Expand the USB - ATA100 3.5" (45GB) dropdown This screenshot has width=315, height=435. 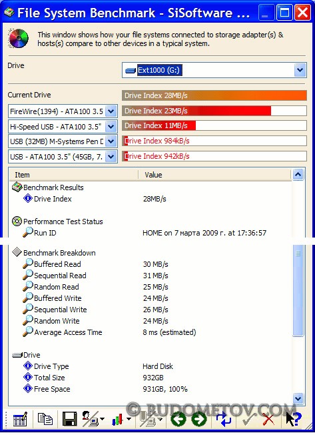pyautogui.click(x=111, y=157)
